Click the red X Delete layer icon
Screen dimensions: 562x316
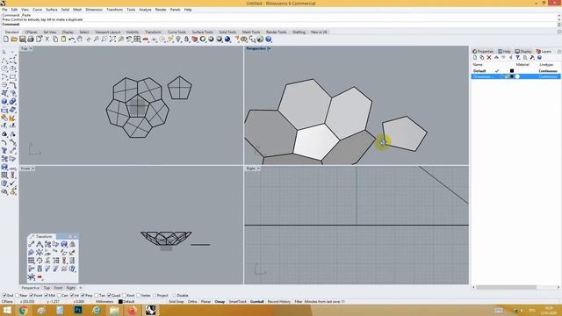point(489,58)
